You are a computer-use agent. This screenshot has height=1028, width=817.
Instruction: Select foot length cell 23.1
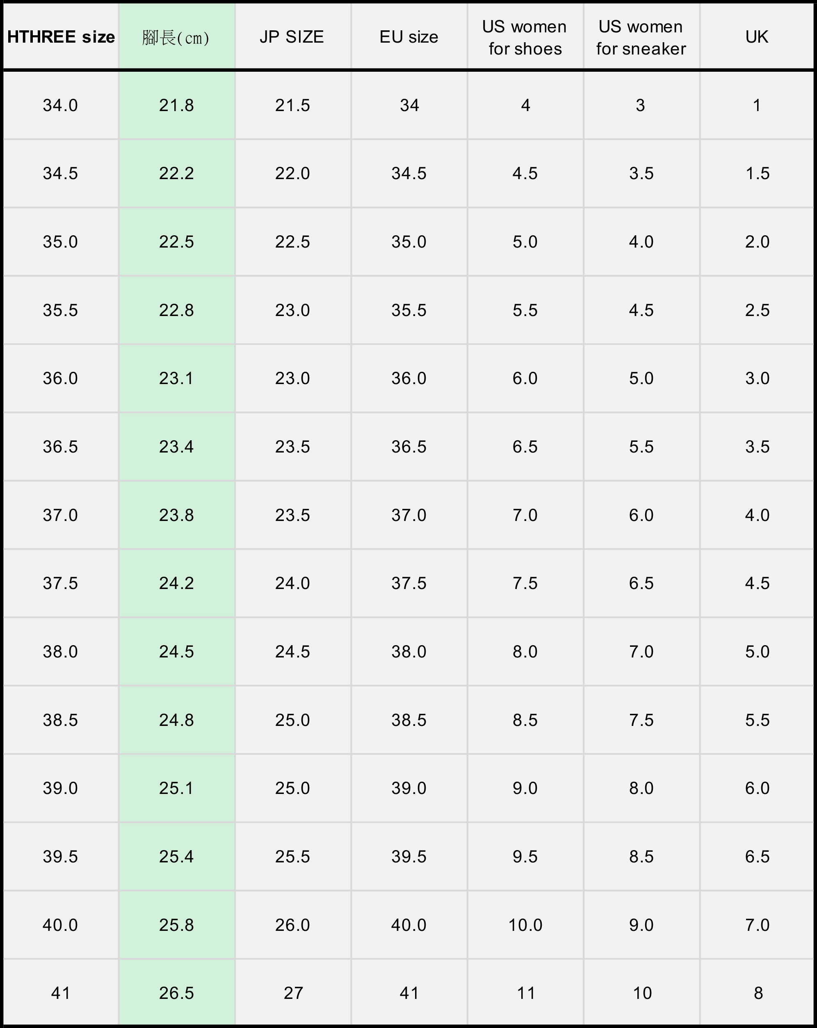[177, 378]
